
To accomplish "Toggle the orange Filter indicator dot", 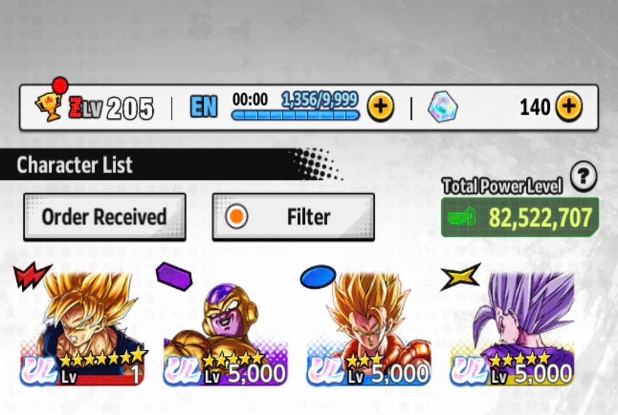I will (236, 217).
